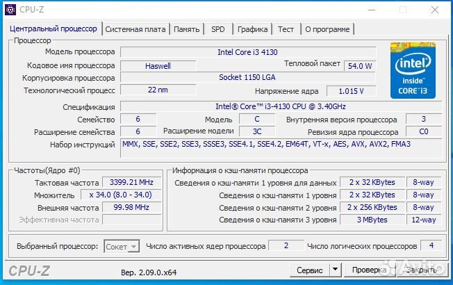Open the Тест tab

tap(286, 29)
